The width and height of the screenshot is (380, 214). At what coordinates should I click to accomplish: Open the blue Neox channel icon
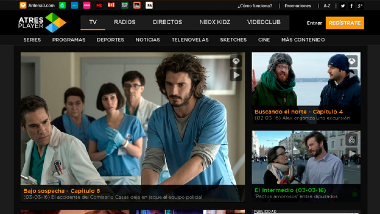tap(75, 5)
